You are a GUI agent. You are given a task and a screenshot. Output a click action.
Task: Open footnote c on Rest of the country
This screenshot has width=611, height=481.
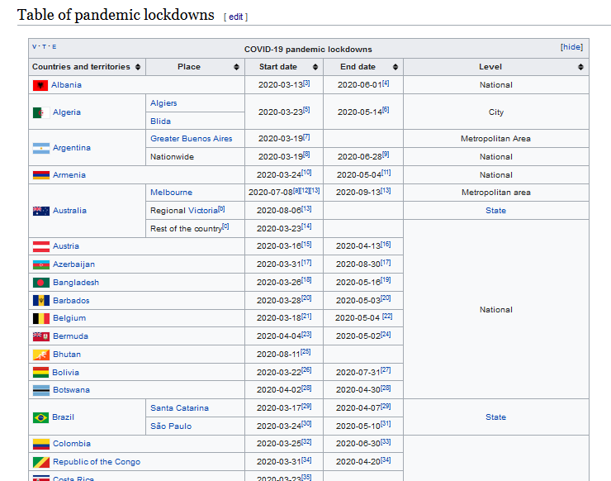(x=225, y=226)
